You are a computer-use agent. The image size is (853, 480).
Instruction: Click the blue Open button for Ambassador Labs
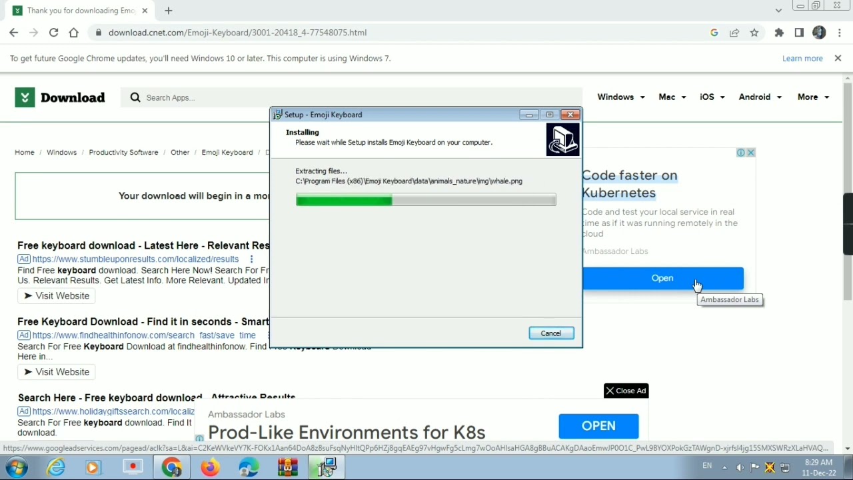tap(662, 279)
